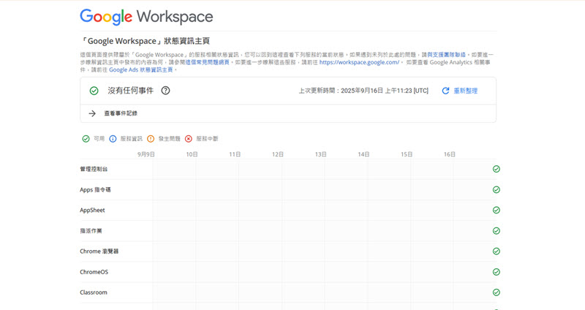The image size is (585, 310).
Task: Click the ChromeOS status checkmark
Action: [x=496, y=271]
